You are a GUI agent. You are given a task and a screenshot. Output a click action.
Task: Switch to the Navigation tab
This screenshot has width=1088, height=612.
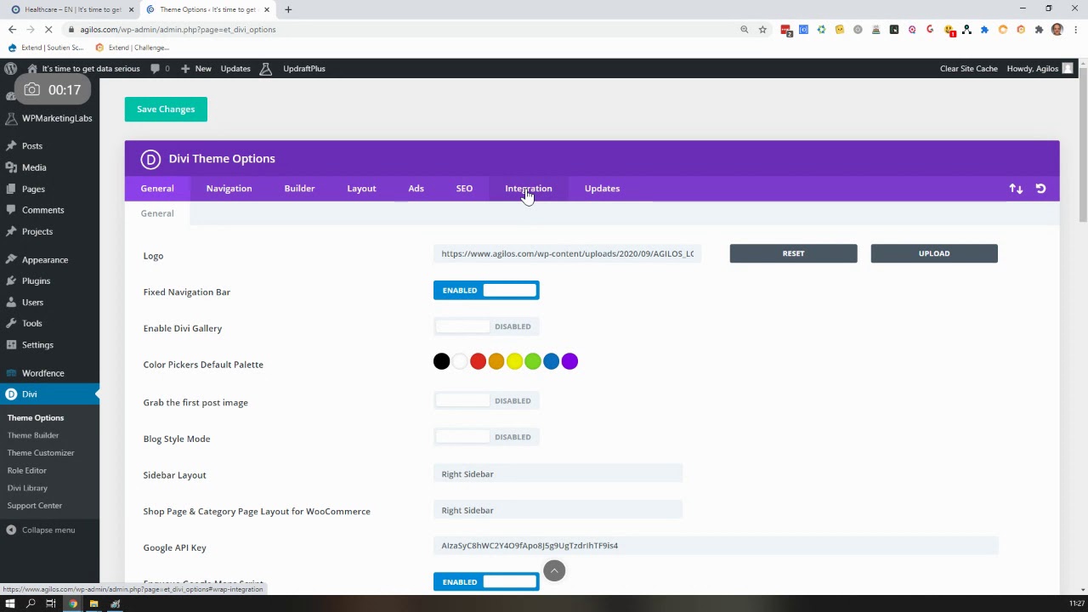click(x=229, y=189)
